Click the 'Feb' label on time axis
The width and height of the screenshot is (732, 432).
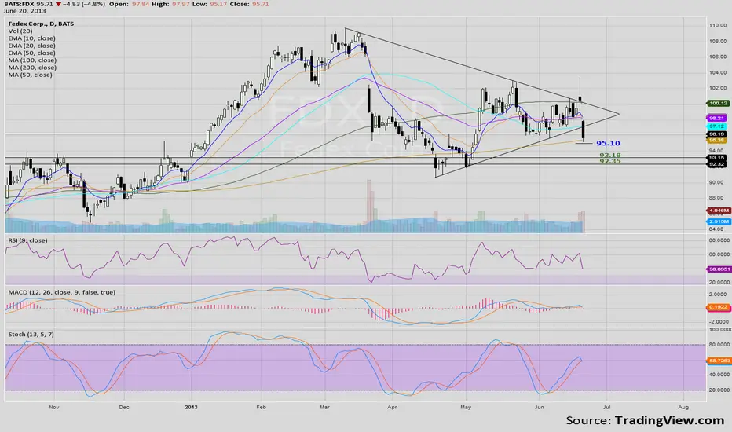[x=261, y=407]
